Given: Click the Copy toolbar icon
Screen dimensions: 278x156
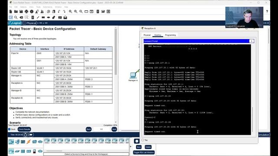Looking at the screenshot, I should coord(48,12).
